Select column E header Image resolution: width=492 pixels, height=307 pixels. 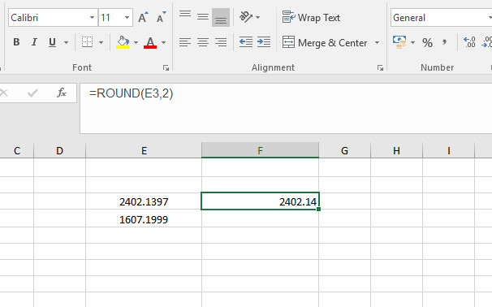[144, 151]
